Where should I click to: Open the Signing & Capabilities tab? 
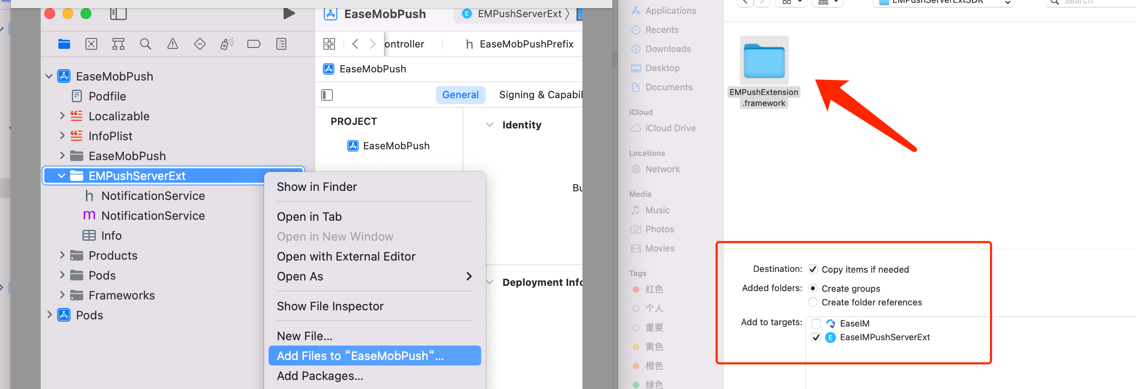(540, 95)
